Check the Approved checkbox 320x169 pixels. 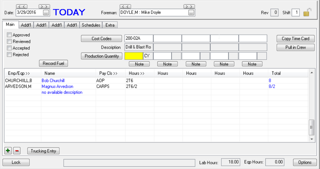tap(9, 35)
